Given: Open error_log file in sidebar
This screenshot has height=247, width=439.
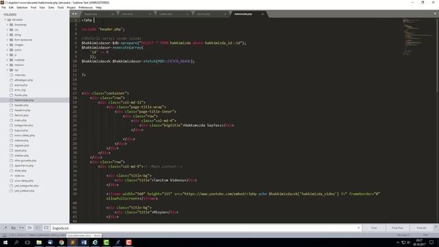Looking at the screenshot, I should click(20, 90).
